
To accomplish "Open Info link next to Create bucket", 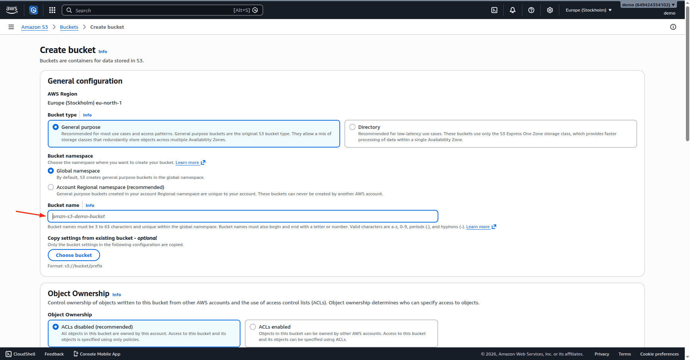I will pos(103,52).
